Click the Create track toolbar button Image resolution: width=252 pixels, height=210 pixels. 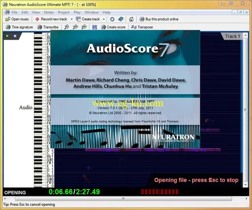click(88, 19)
